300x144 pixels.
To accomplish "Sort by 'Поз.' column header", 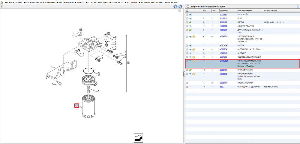I will pos(207,11).
